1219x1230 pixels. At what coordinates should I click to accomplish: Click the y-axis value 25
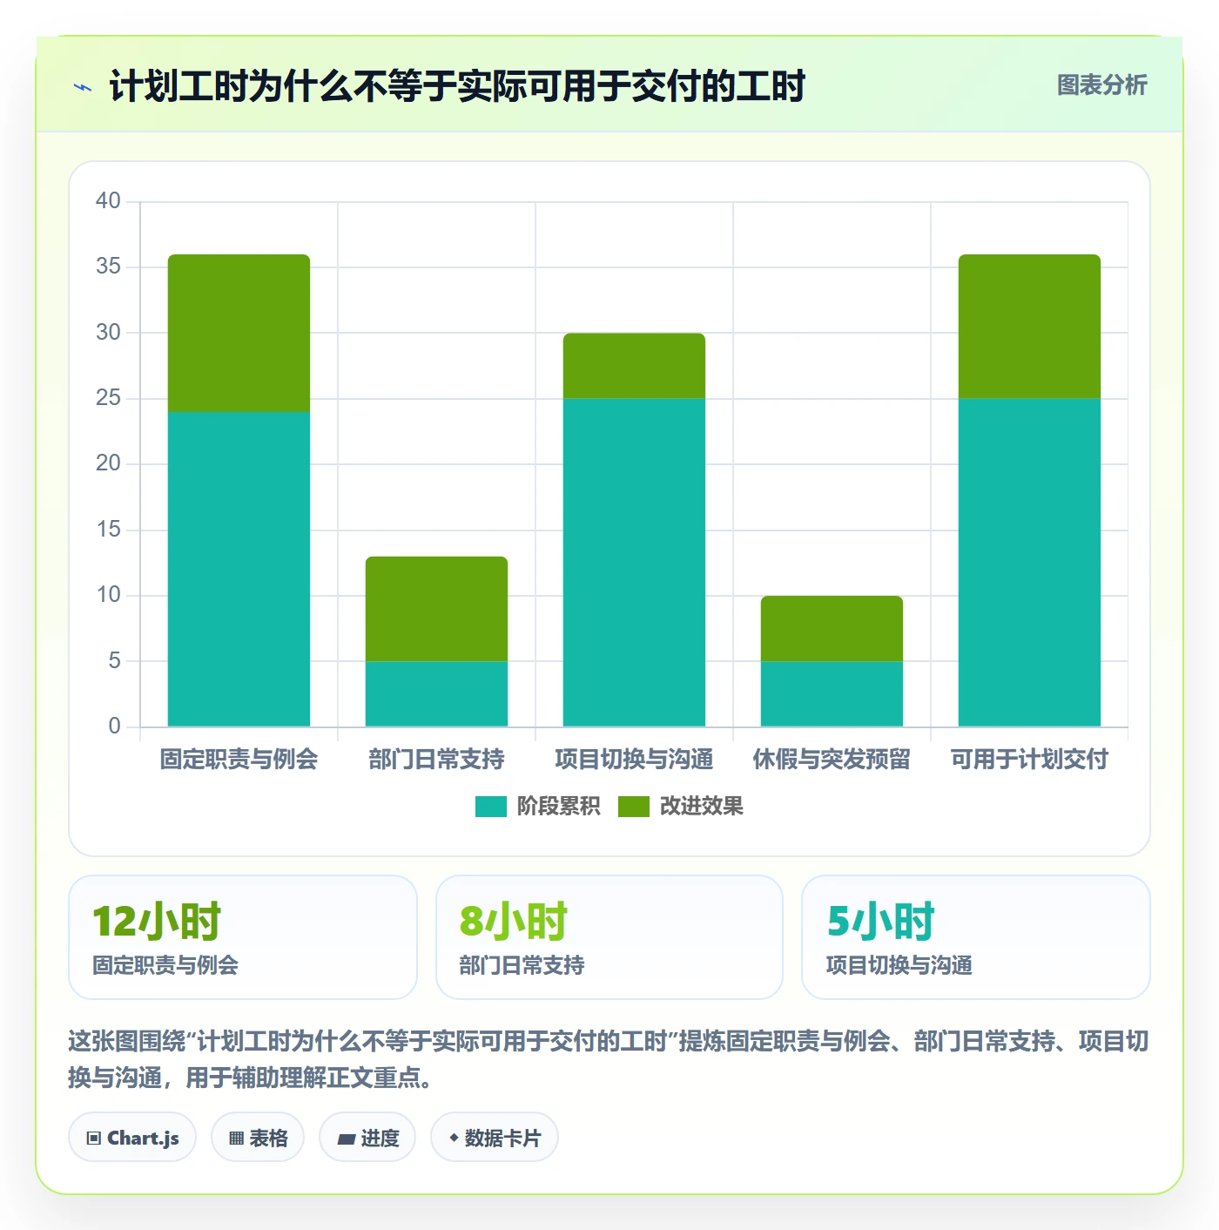(x=108, y=398)
